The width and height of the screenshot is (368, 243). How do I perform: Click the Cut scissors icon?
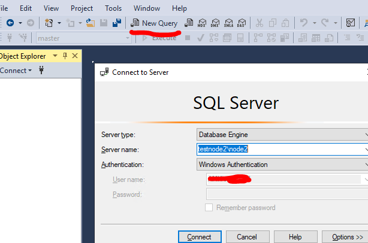click(260, 23)
